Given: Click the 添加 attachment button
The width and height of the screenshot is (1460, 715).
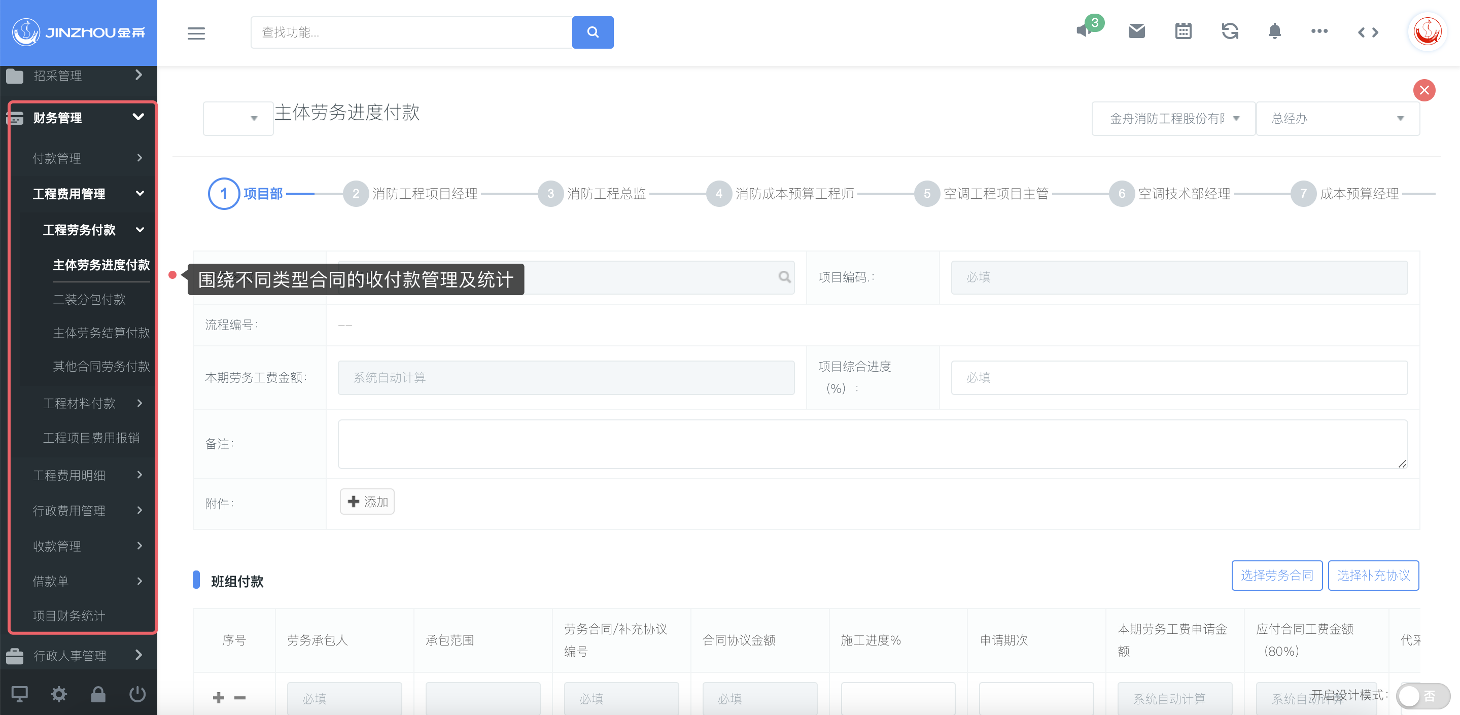Looking at the screenshot, I should tap(367, 502).
